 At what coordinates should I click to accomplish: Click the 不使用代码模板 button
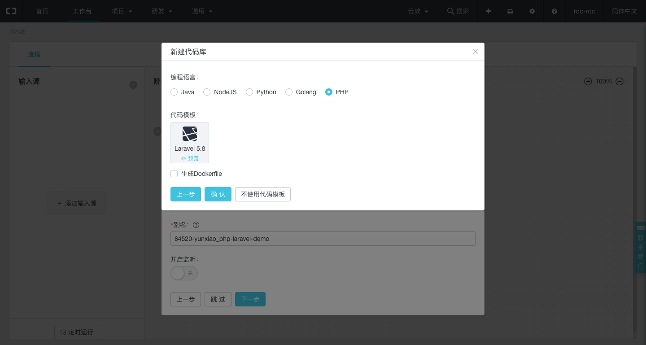263,194
